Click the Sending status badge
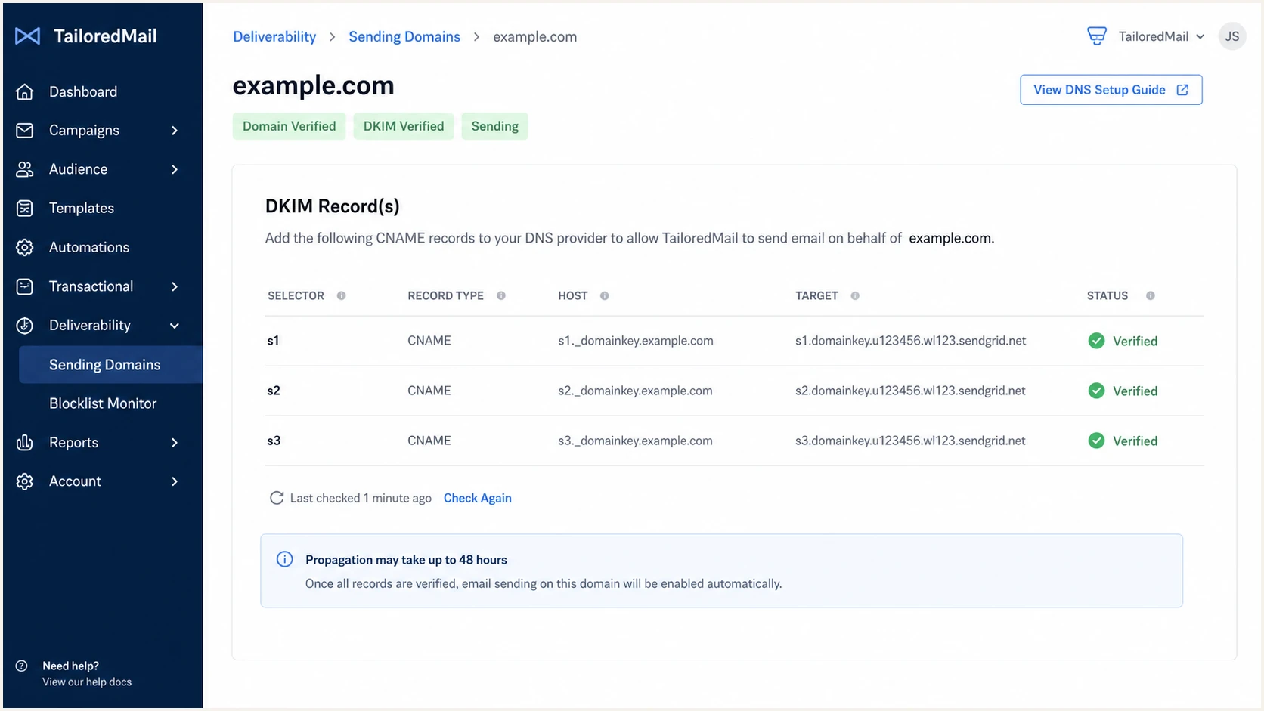The height and width of the screenshot is (711, 1264). tap(495, 126)
